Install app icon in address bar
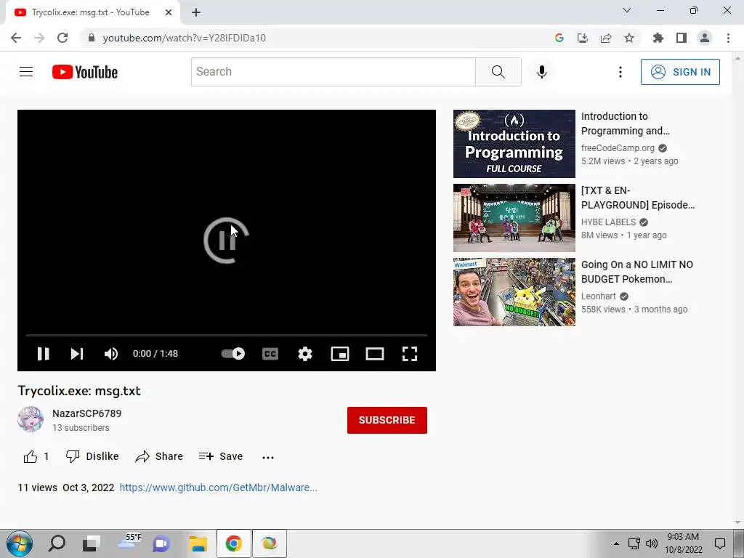The height and width of the screenshot is (558, 744). click(x=583, y=38)
